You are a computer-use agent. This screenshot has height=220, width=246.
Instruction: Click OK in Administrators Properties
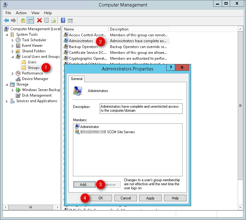point(101,198)
